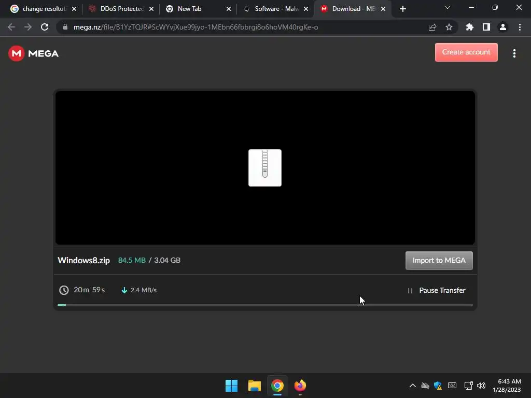Image resolution: width=531 pixels, height=398 pixels.
Task: Pause the transfer
Action: [x=437, y=290]
